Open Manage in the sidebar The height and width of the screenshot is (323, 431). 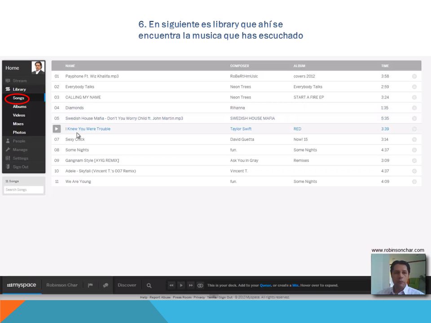point(20,150)
